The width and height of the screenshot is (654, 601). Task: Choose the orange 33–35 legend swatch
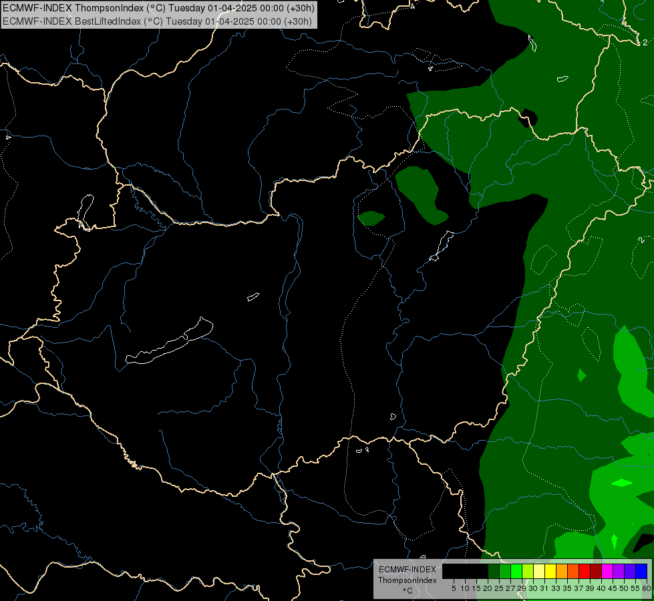coord(562,571)
